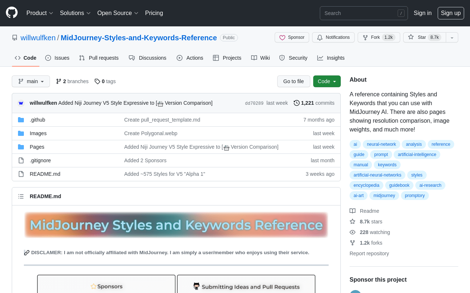Click the README.md file icon in file list
Viewport: 470px width, 293px height.
[21, 174]
